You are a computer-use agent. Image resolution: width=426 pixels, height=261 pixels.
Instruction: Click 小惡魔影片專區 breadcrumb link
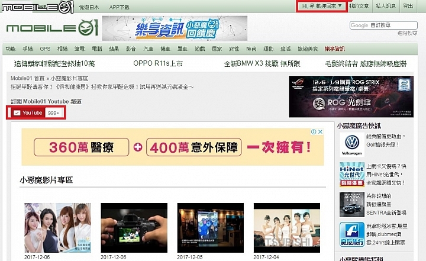(x=69, y=79)
